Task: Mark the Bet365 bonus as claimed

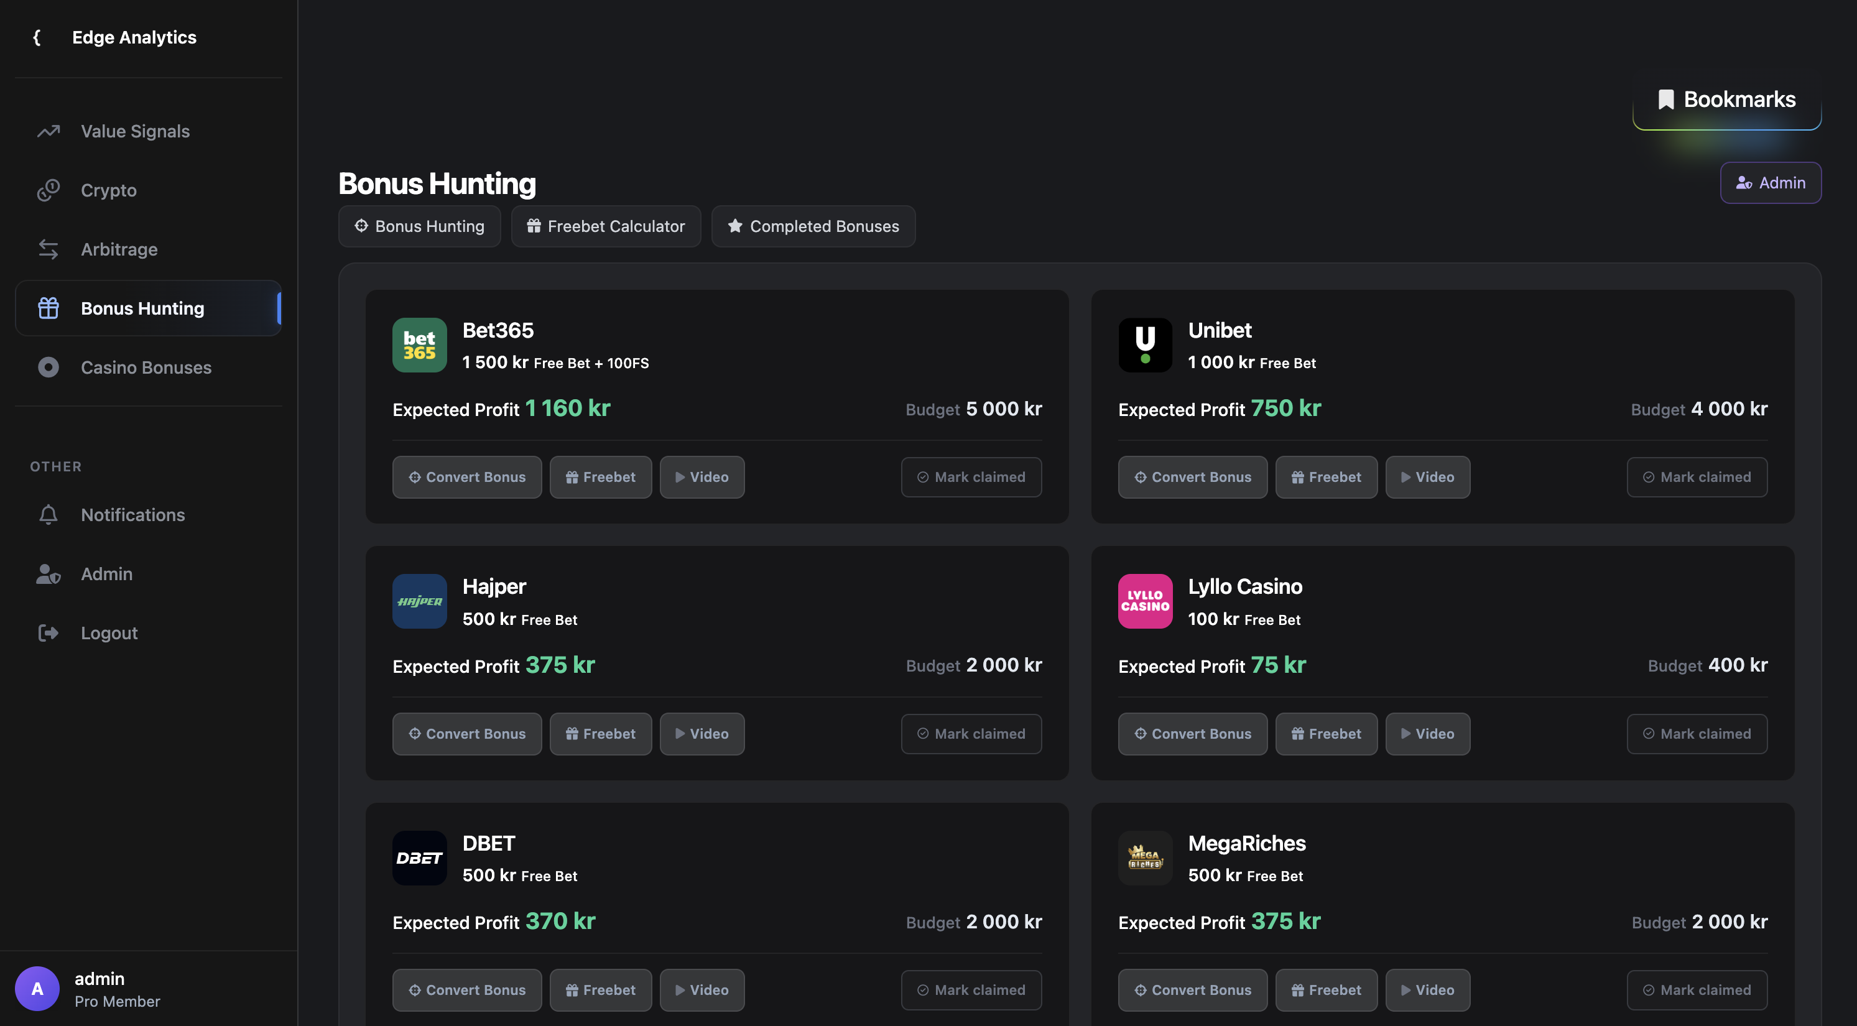Action: click(x=971, y=476)
